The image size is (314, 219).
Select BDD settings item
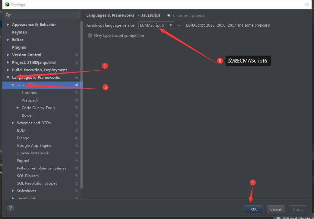pos(21,130)
